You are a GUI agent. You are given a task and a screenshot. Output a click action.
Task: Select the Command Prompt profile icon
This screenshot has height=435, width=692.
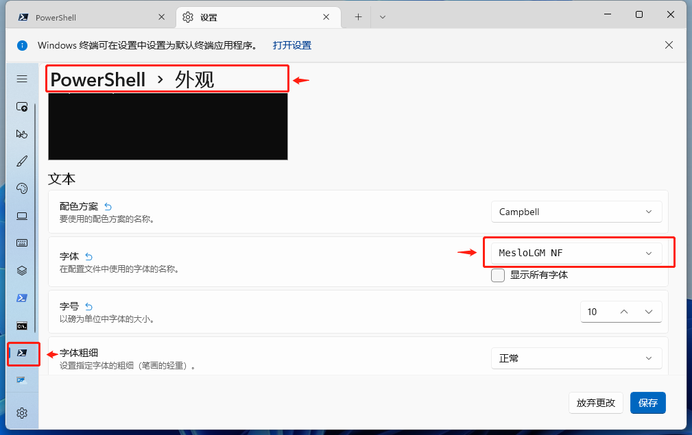pos(22,326)
